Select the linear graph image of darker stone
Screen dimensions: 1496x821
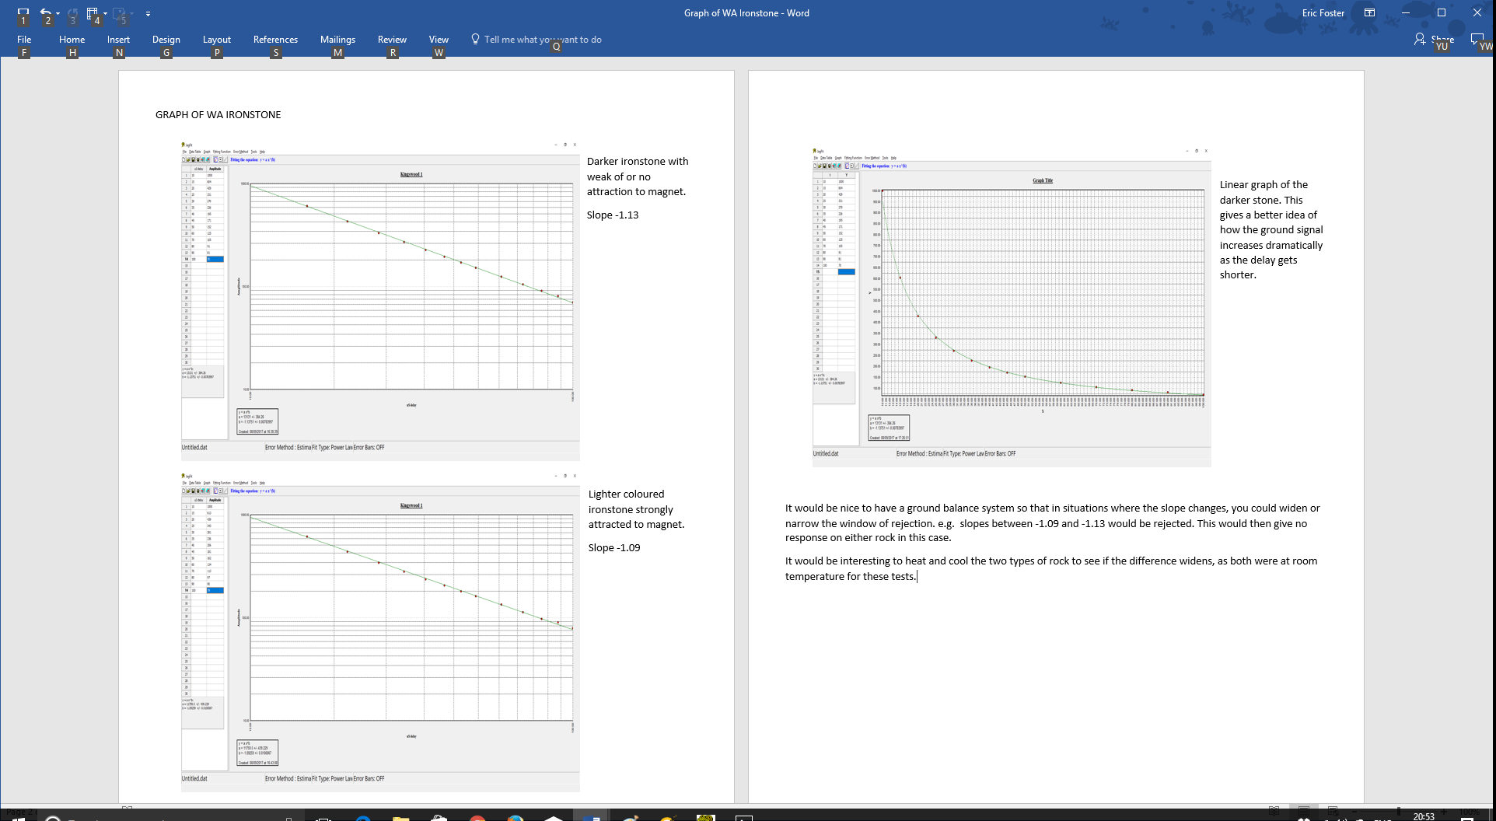tap(1012, 306)
